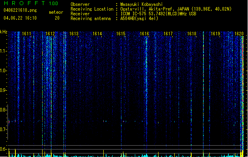The height and width of the screenshot is (157, 248).
Task: Click time marker 1616
Action: coord(145,34)
